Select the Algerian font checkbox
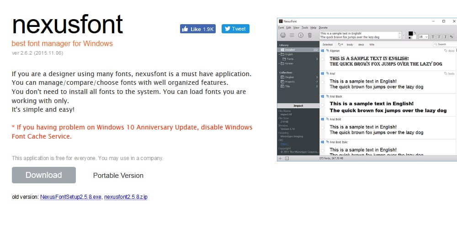 click(323, 59)
